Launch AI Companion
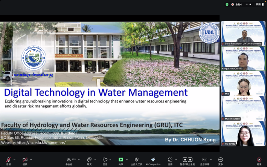Viewport: 267px width, 167px height. click(x=153, y=160)
